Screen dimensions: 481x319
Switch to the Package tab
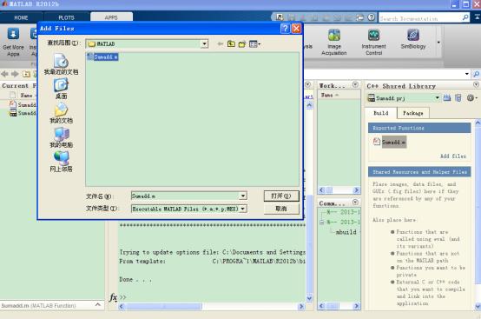coord(413,113)
